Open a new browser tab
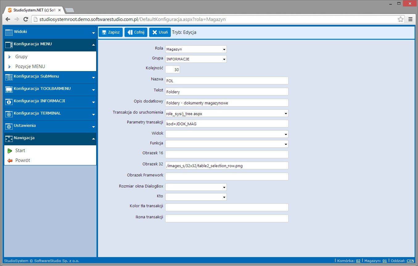The height and width of the screenshot is (266, 418). point(70,10)
